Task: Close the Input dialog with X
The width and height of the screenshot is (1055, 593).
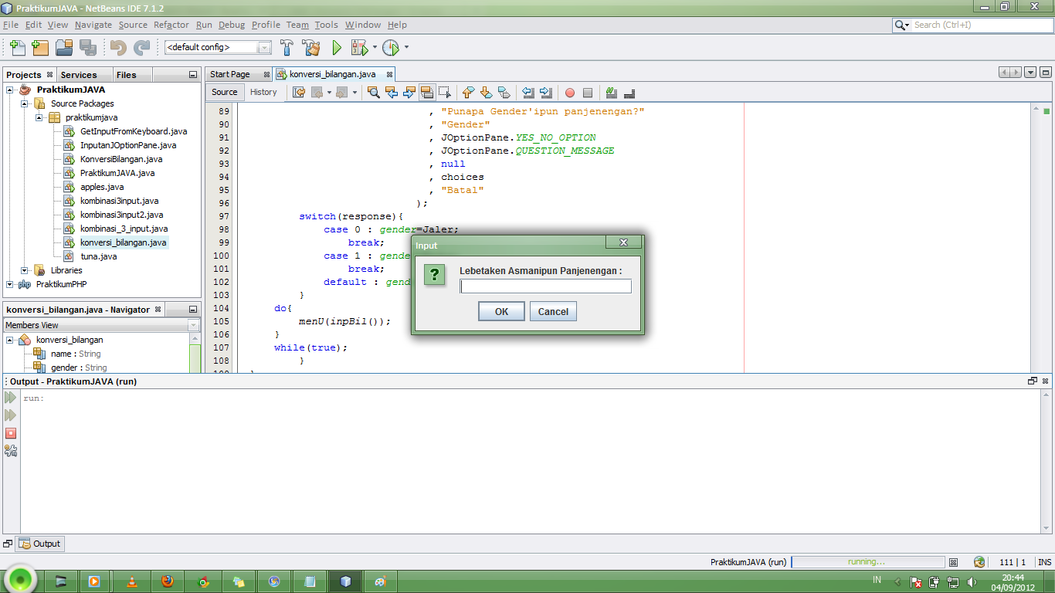Action: click(x=622, y=243)
